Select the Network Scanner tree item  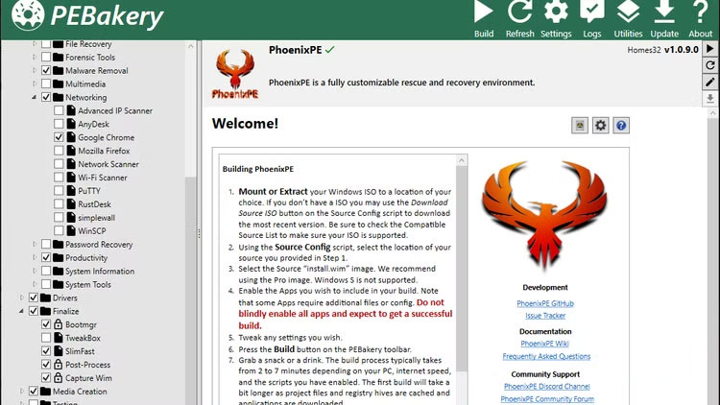click(108, 164)
